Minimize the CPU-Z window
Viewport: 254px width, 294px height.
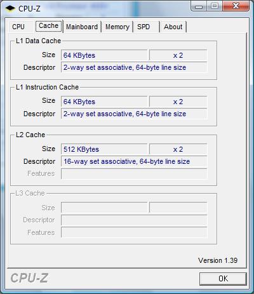199,6
